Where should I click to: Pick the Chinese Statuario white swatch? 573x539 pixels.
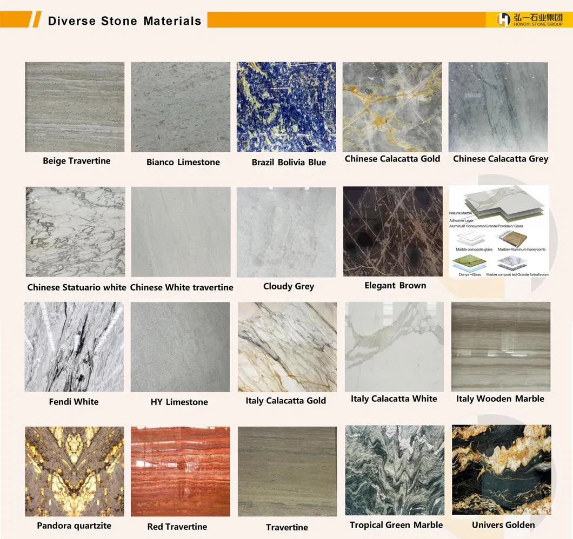tap(75, 232)
